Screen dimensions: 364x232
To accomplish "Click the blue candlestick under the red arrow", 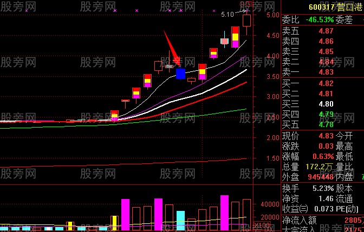I will pos(180,74).
